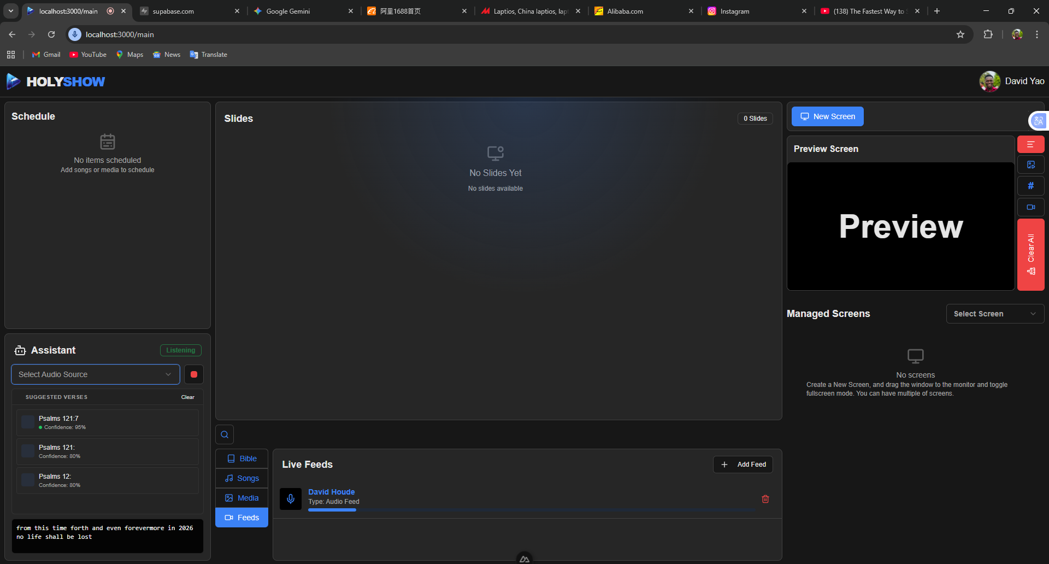Click the 'Confidence: 95%' text
The image size is (1049, 564).
(65, 427)
